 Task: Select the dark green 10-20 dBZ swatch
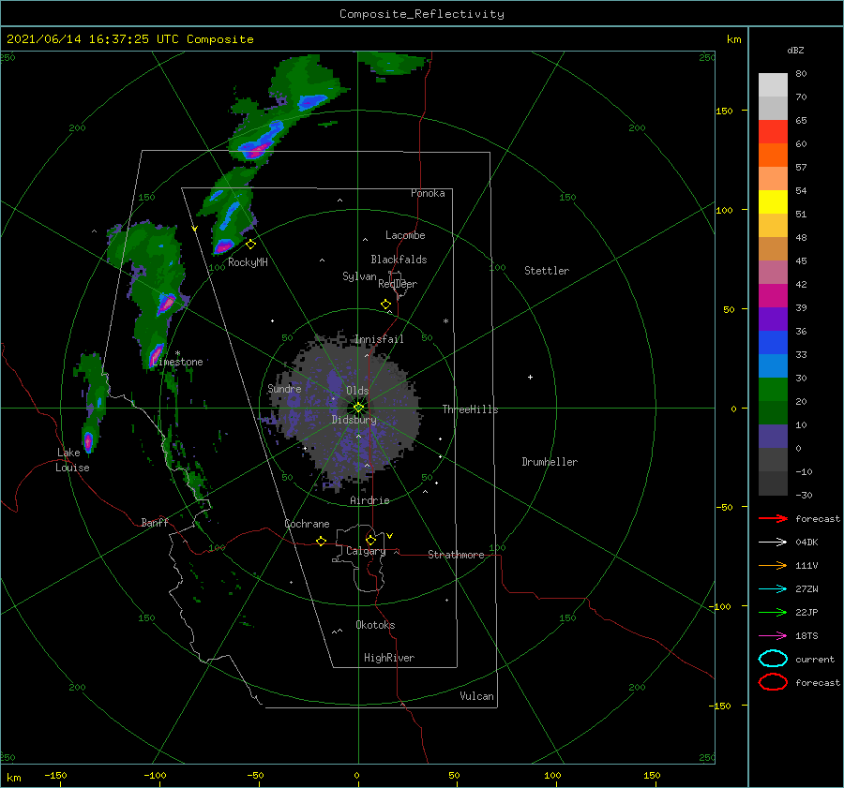click(x=773, y=413)
